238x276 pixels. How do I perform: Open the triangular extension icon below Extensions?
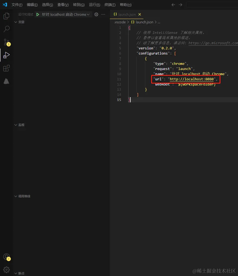6,81
